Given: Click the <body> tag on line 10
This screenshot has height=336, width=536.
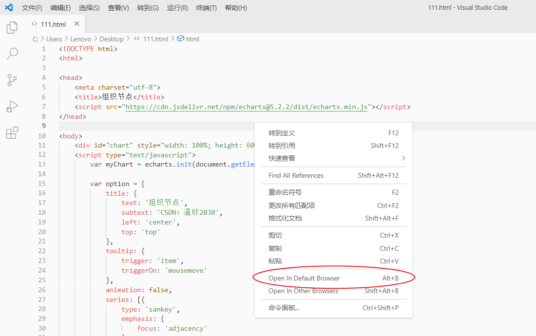Looking at the screenshot, I should (x=71, y=136).
